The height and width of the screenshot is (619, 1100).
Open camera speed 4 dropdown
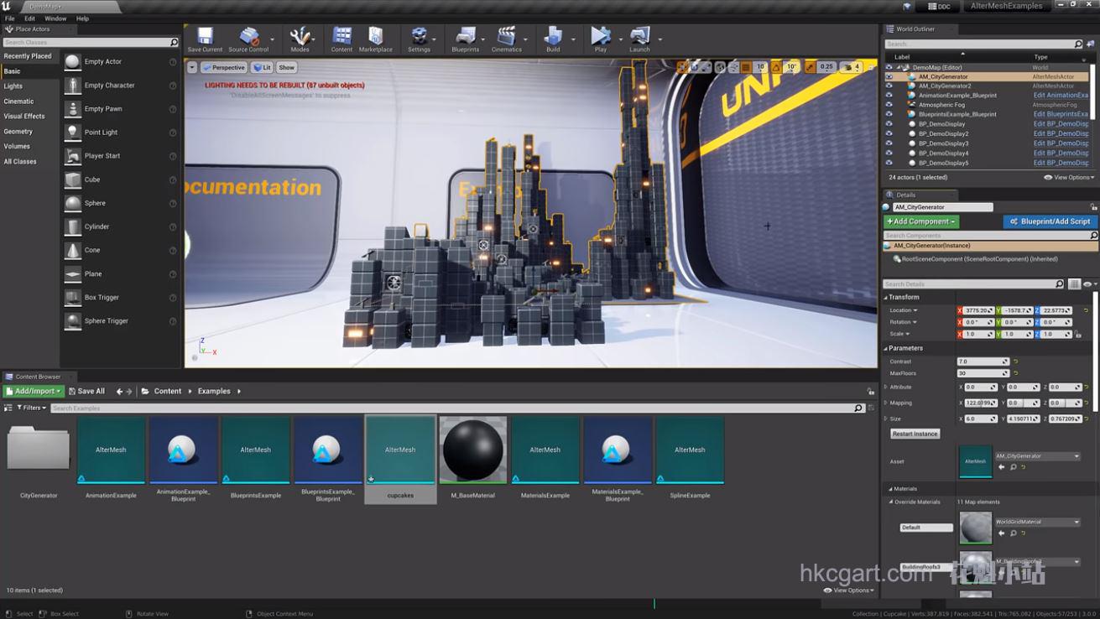pos(852,67)
